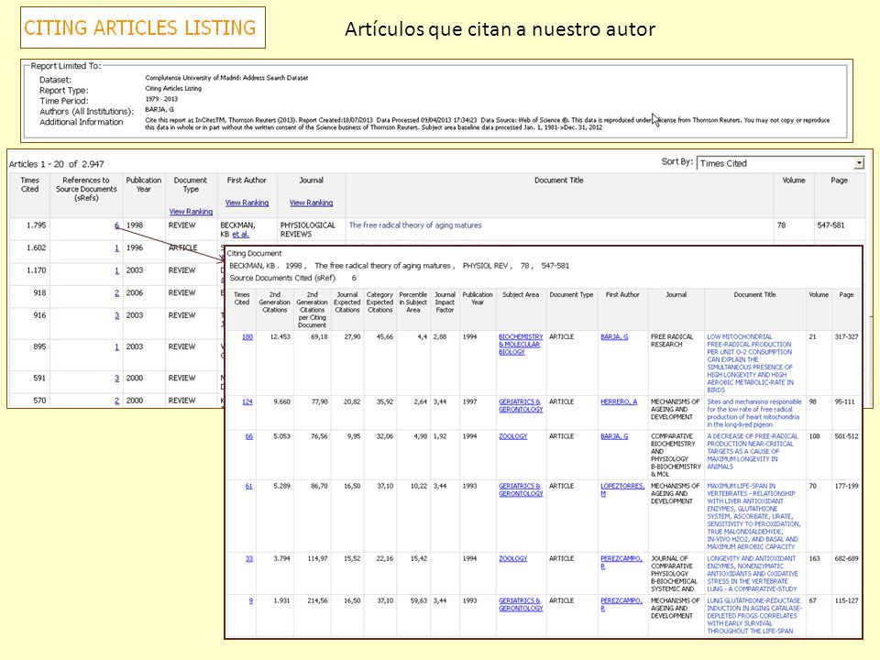Open 'Low mitochondrial free-radical production' title link

click(750, 363)
